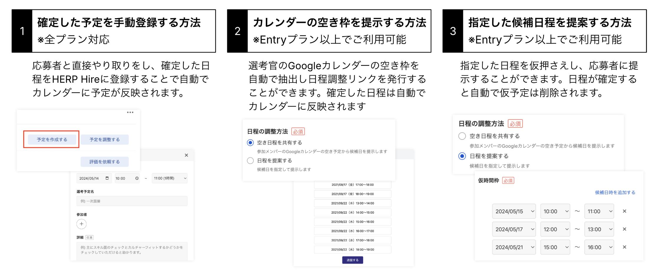Image resolution: width=656 pixels, height=278 pixels.
Task: Add a participant with the plus icon
Action: click(x=82, y=224)
